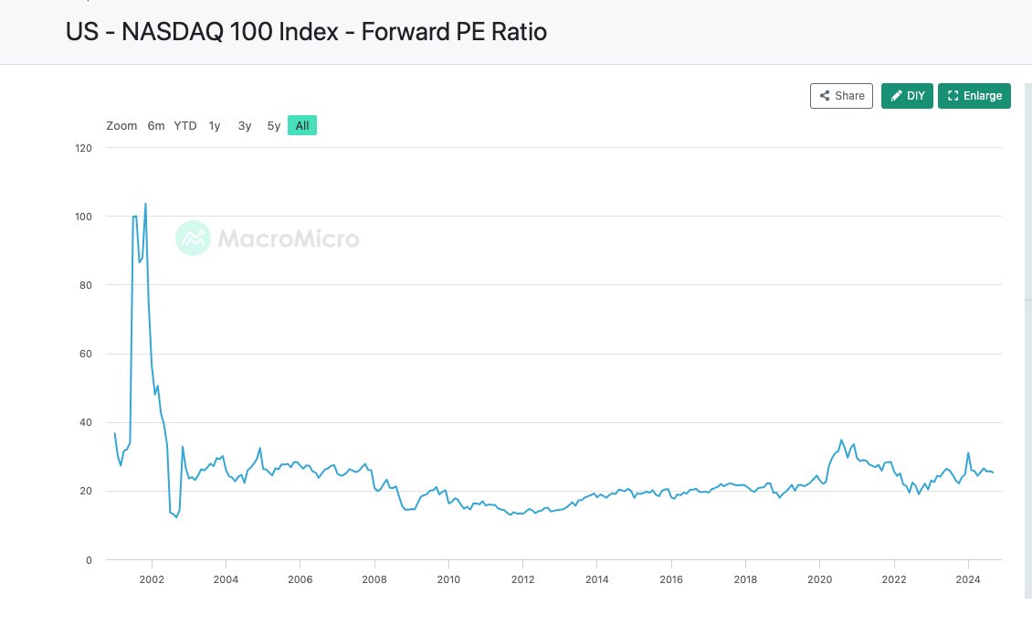This screenshot has height=626, width=1032.
Task: Select the All zoom range
Action: coord(302,126)
